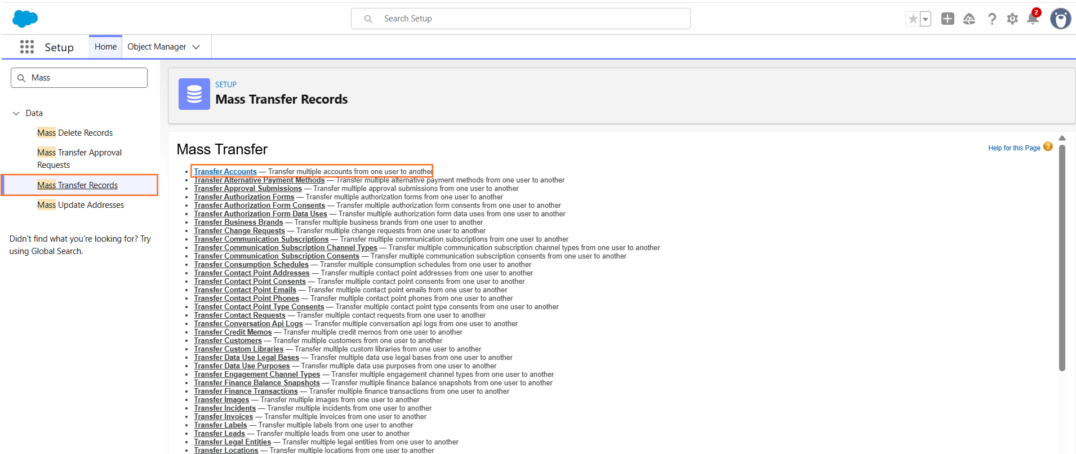
Task: Open Transfer Incidents link
Action: click(225, 408)
